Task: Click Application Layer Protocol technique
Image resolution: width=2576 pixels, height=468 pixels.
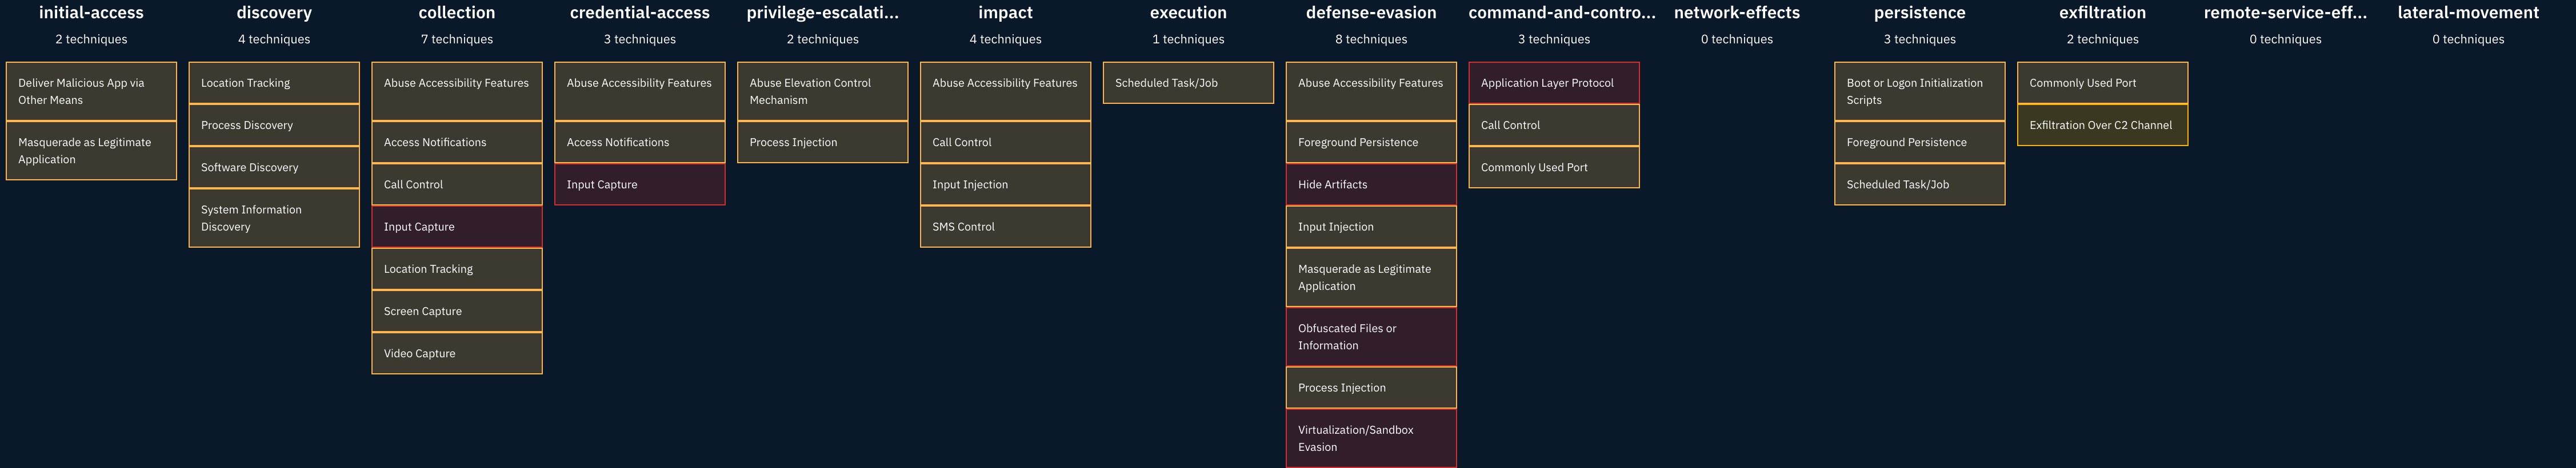Action: [x=1553, y=83]
